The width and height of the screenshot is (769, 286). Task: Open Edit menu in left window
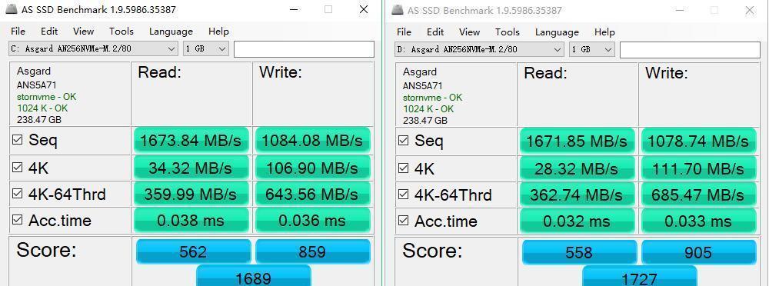pos(49,32)
